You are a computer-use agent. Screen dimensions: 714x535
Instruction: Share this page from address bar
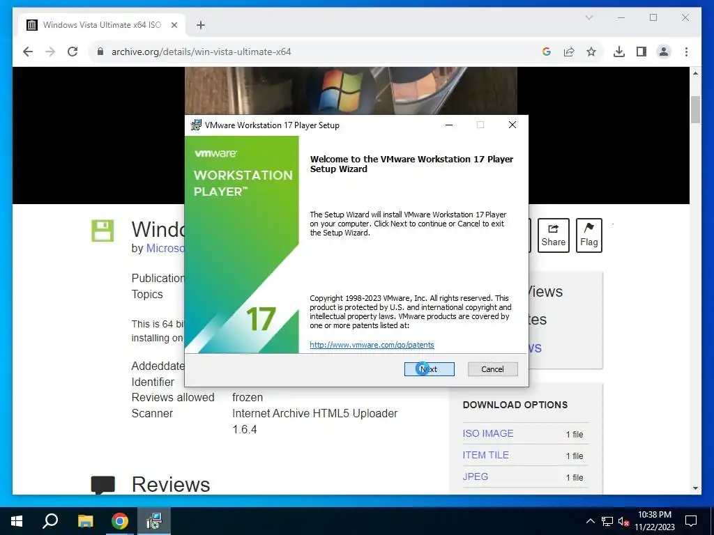pos(569,52)
